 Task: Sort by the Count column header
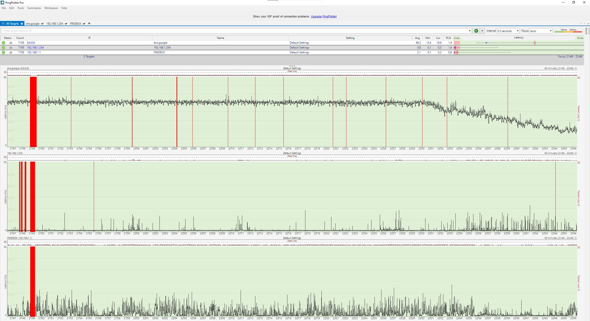(20, 38)
